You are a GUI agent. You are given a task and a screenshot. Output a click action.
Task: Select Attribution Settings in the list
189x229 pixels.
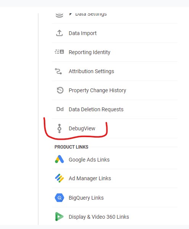click(x=115, y=71)
